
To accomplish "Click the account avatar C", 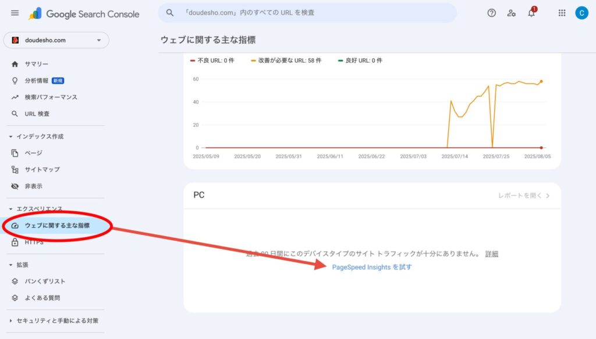I will (x=581, y=13).
